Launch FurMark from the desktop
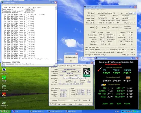This screenshot has height=113, width=141. tap(4, 94)
